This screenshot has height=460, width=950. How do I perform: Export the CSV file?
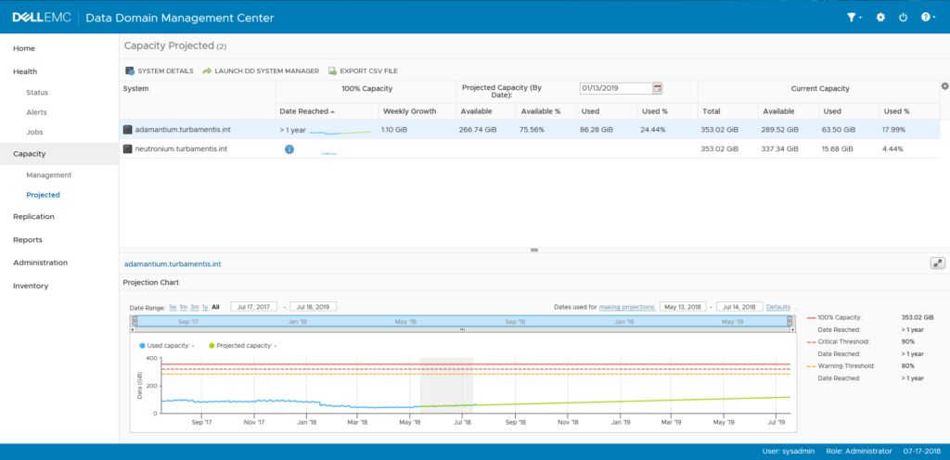(363, 70)
